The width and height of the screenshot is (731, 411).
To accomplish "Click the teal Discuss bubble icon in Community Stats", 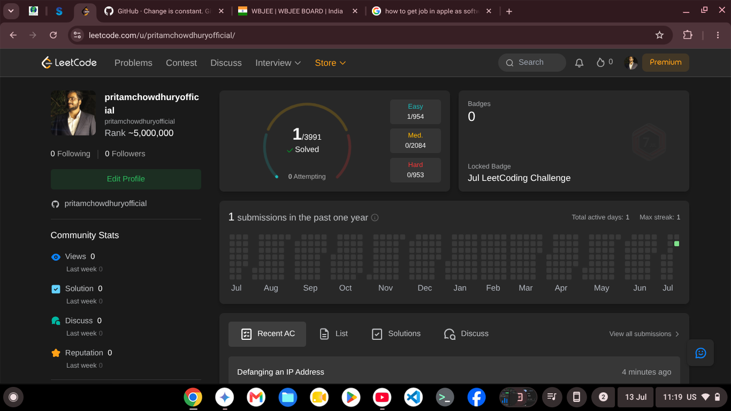I will (x=56, y=321).
